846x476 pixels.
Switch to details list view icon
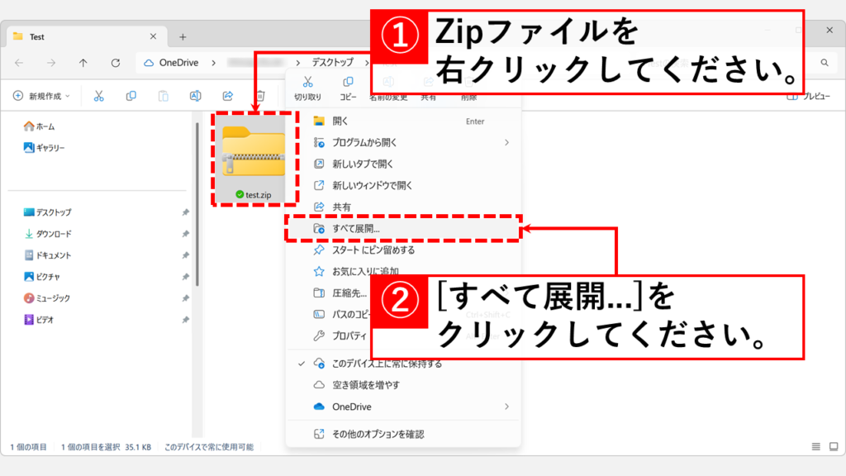coord(815,446)
